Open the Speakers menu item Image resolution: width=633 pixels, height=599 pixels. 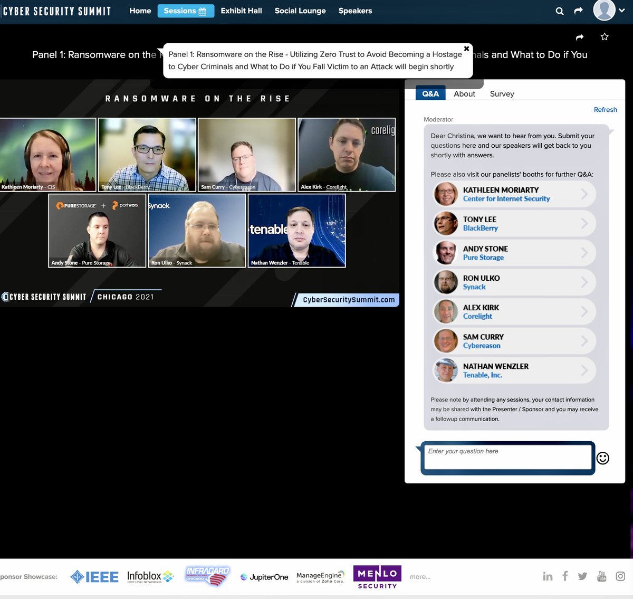(355, 11)
